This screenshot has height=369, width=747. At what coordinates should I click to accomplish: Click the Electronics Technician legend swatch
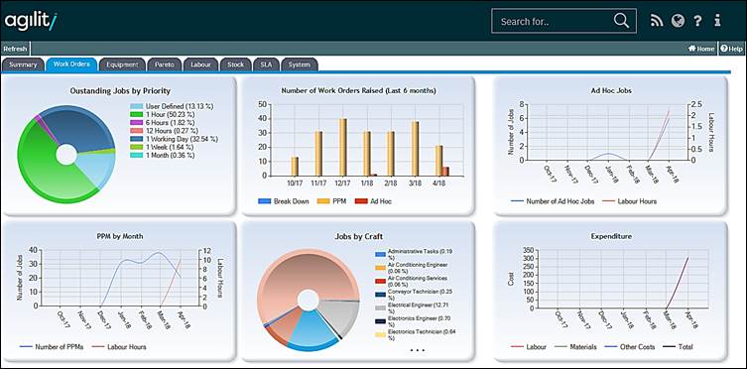(x=380, y=335)
